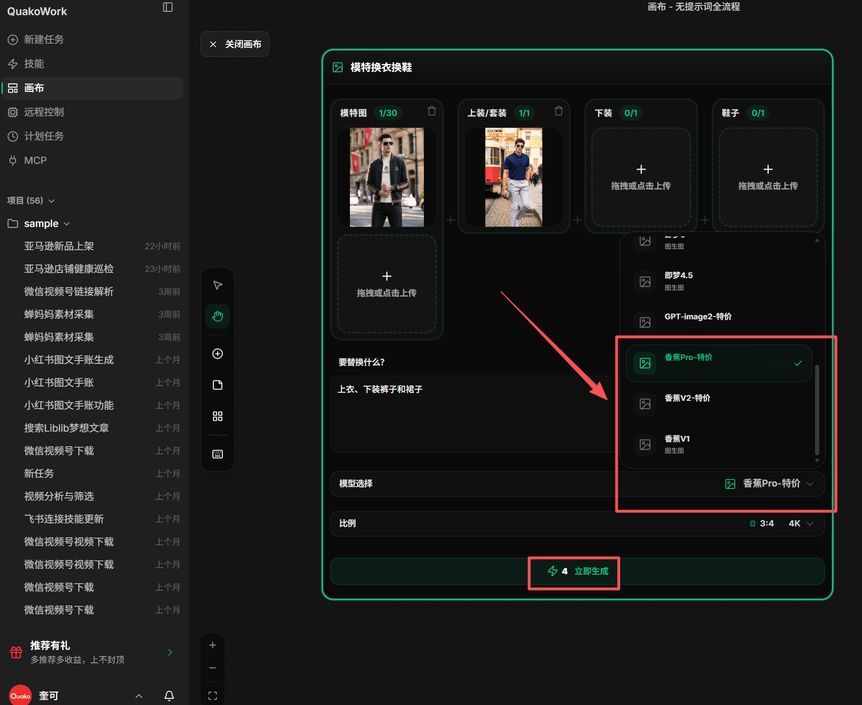This screenshot has width=862, height=705.
Task: Click the sticky note tool icon
Action: coord(218,385)
